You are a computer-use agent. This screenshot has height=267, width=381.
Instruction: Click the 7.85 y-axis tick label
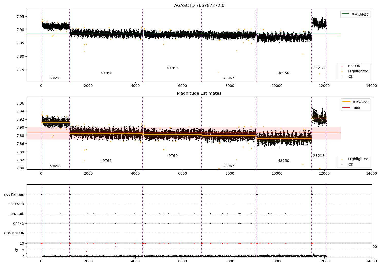point(21,43)
